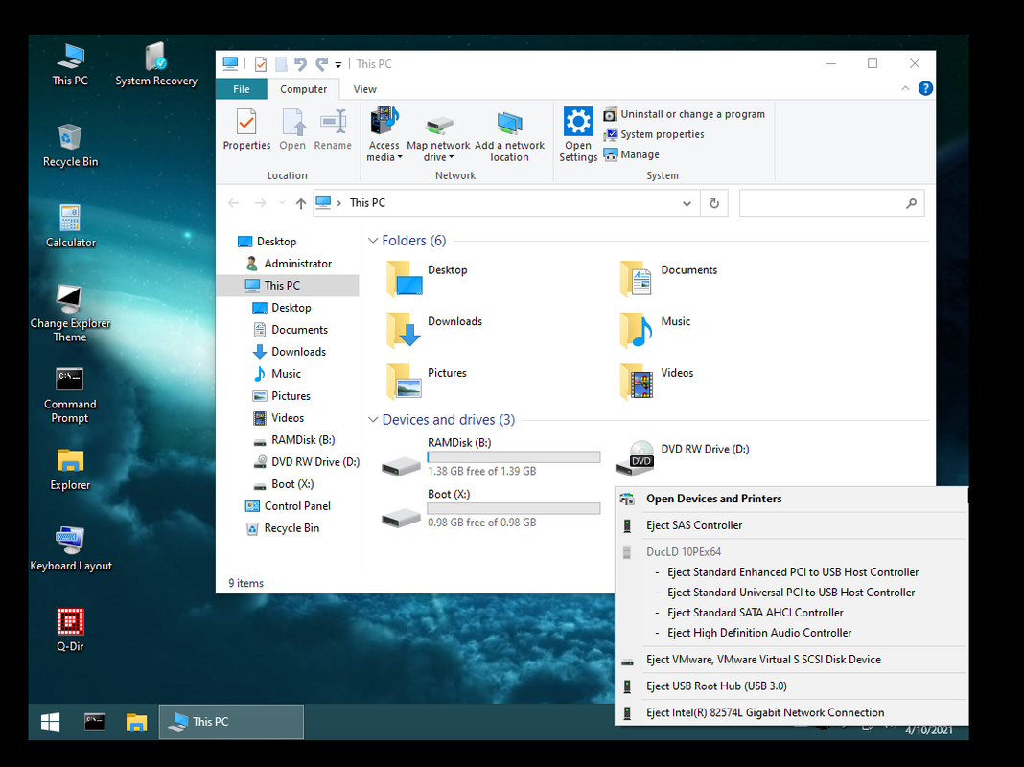Select the RAMDisk (B:) drive tile
The height and width of the screenshot is (767, 1024).
491,457
